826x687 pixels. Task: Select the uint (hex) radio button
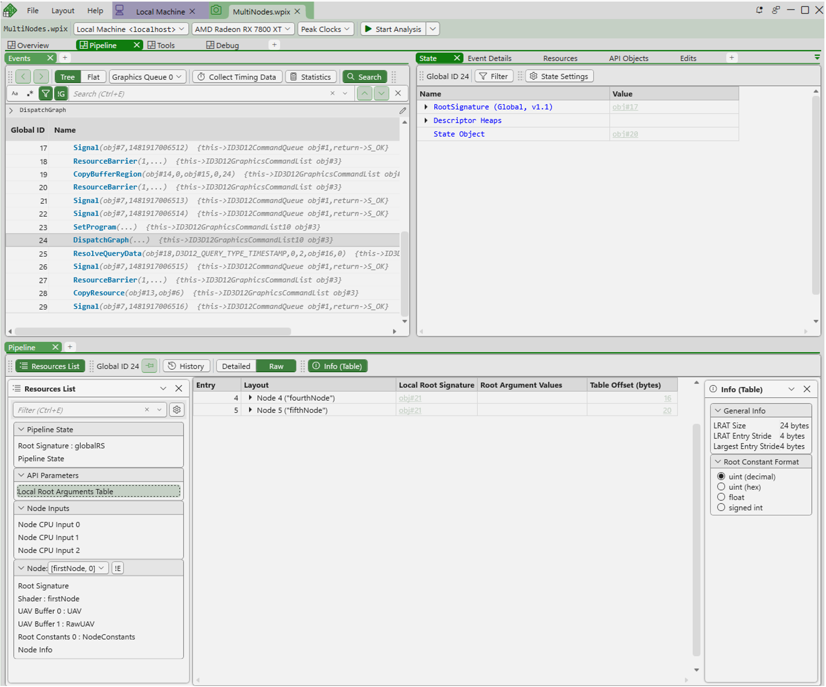(x=721, y=487)
